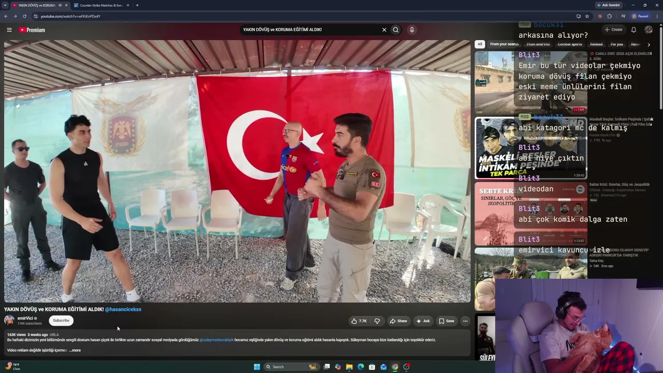
Task: Select the From emirVici chip
Action: (538, 45)
